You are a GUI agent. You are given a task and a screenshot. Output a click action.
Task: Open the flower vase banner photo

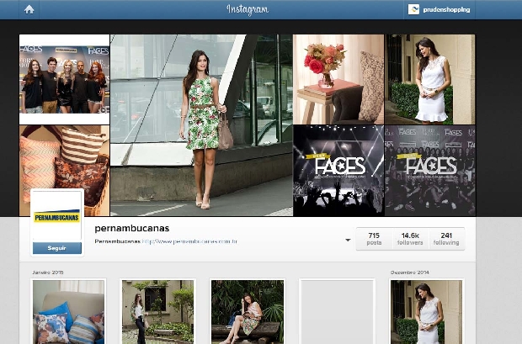[x=338, y=80]
